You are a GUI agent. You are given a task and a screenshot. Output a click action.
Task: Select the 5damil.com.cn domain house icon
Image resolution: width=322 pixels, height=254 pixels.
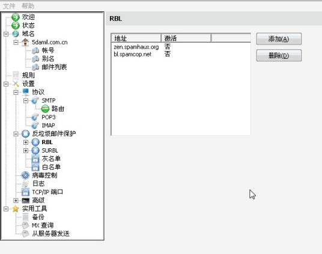point(25,42)
